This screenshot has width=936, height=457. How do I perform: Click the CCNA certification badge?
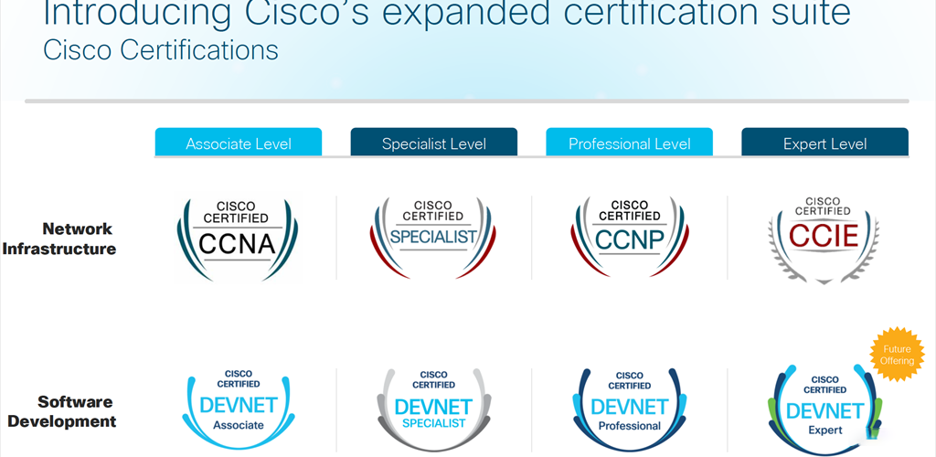point(238,239)
